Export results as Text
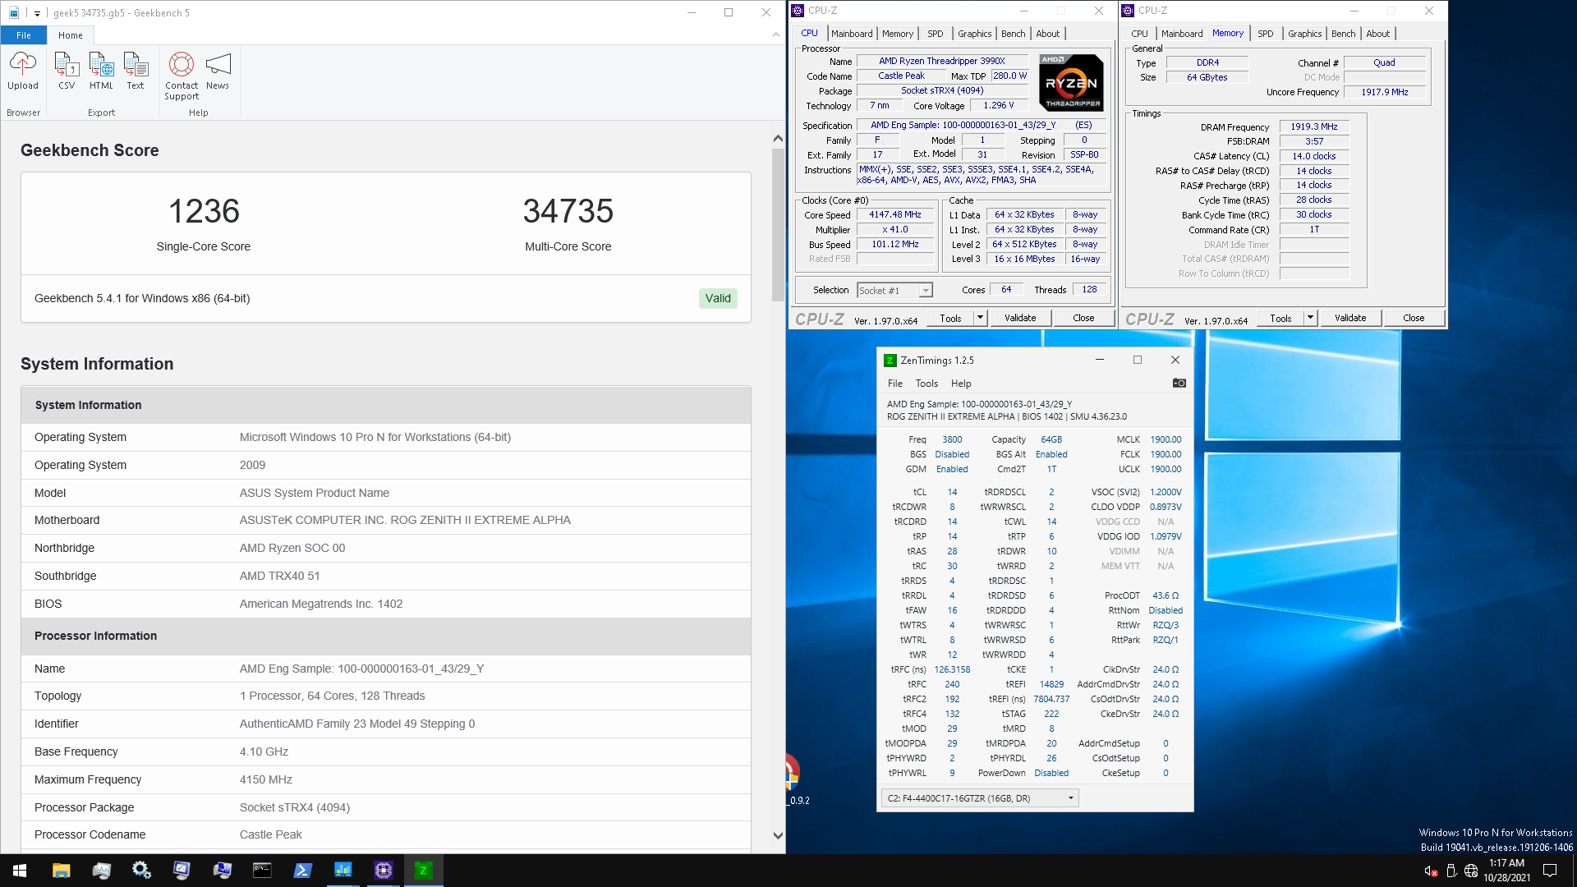Screen dimensions: 1577x887 click(136, 71)
